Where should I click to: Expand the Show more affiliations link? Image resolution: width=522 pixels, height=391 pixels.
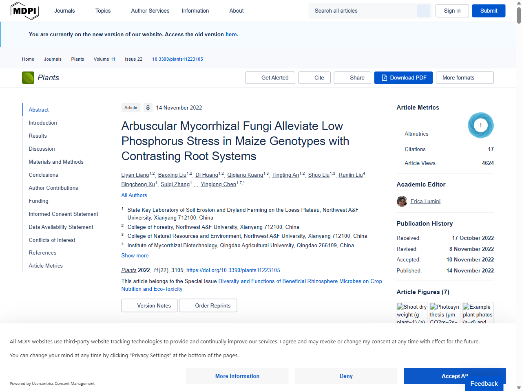(135, 255)
